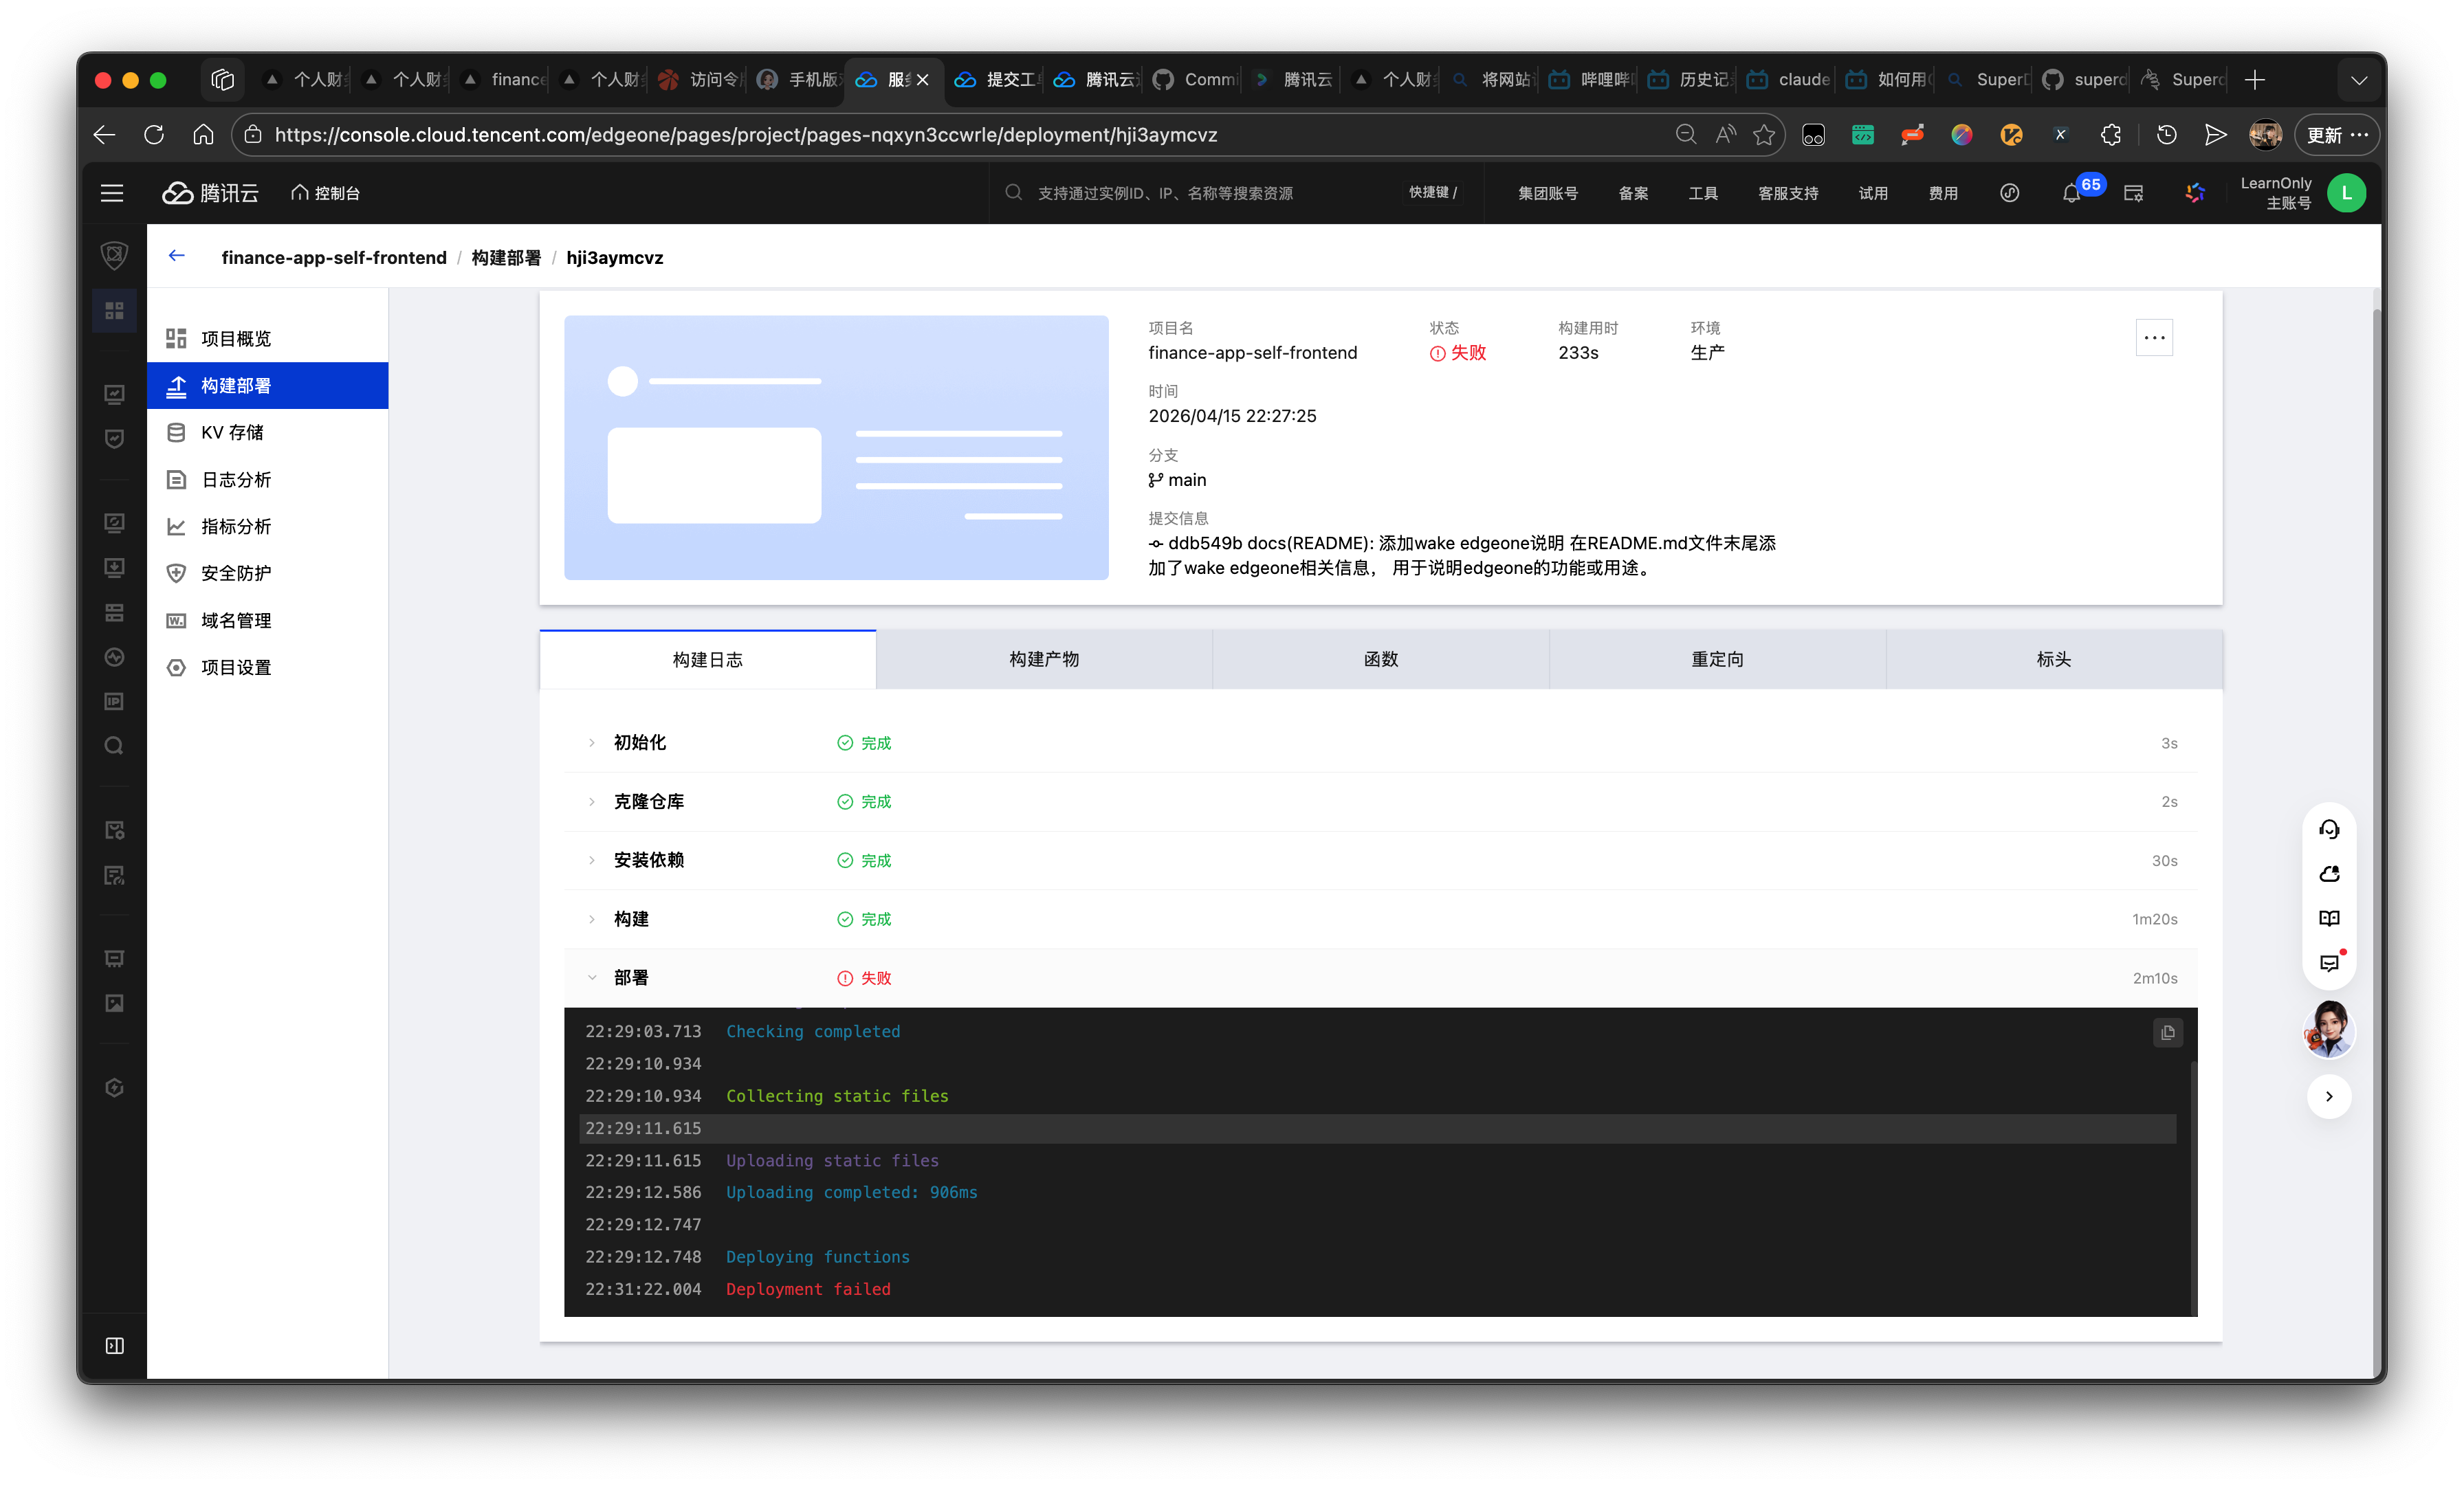Copy the deployment log output
The width and height of the screenshot is (2464, 1486).
[2167, 1032]
